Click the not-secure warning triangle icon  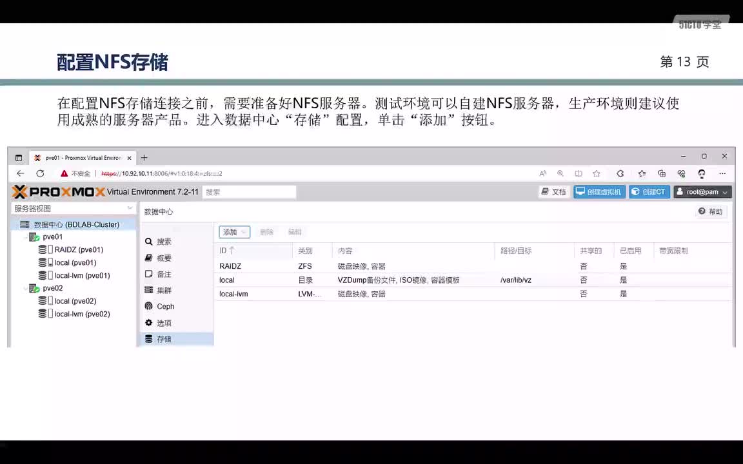(x=64, y=173)
